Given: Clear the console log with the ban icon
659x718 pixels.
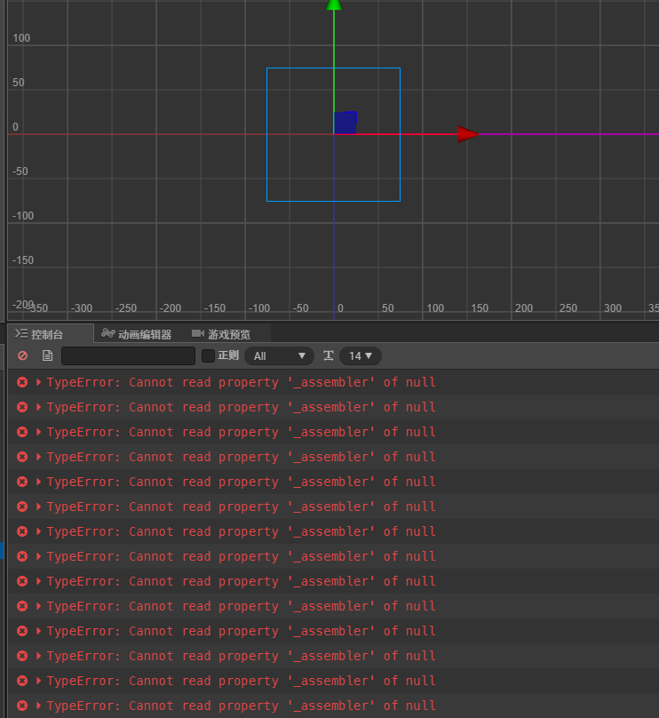Looking at the screenshot, I should point(22,355).
